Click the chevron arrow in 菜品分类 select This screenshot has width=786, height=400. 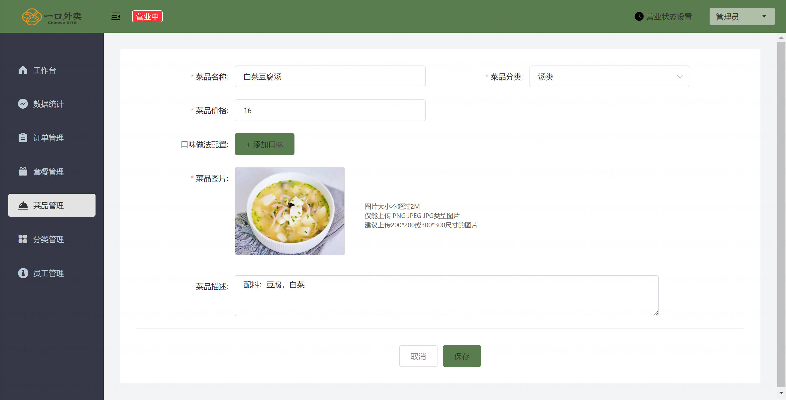pos(680,77)
